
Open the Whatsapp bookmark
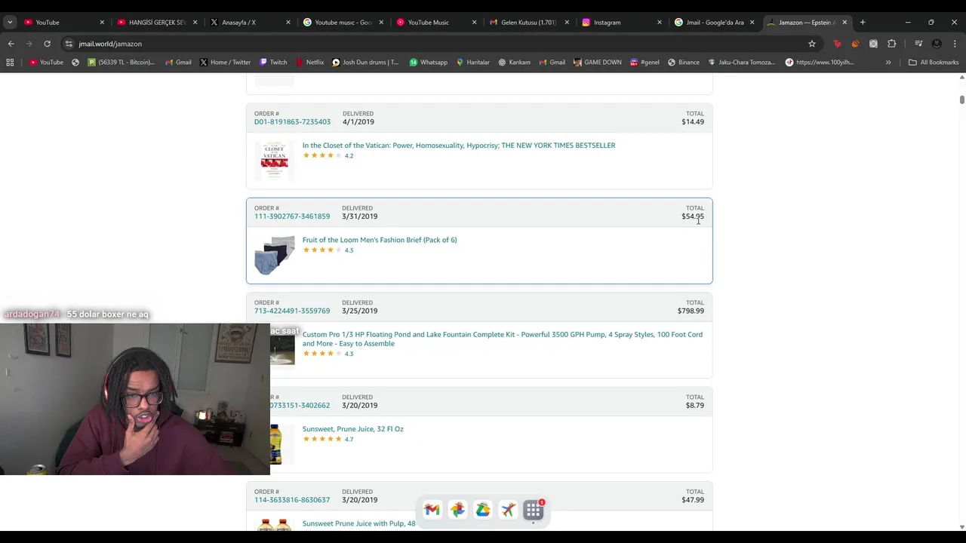click(428, 63)
